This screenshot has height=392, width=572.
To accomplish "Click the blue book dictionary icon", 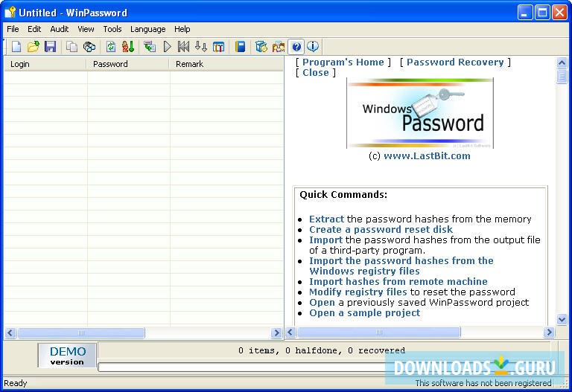I will coord(240,47).
